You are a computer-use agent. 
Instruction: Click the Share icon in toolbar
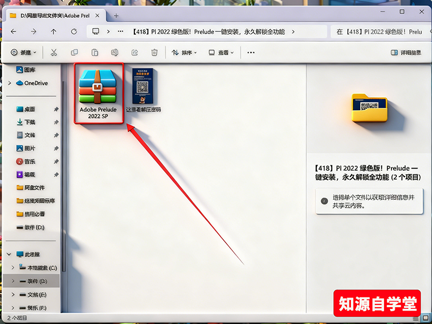click(x=134, y=52)
